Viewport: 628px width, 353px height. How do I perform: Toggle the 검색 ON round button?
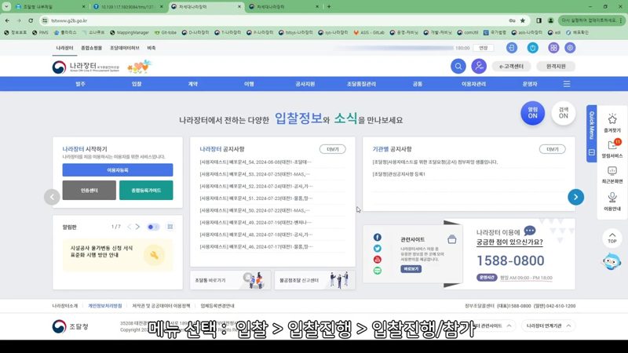click(564, 113)
